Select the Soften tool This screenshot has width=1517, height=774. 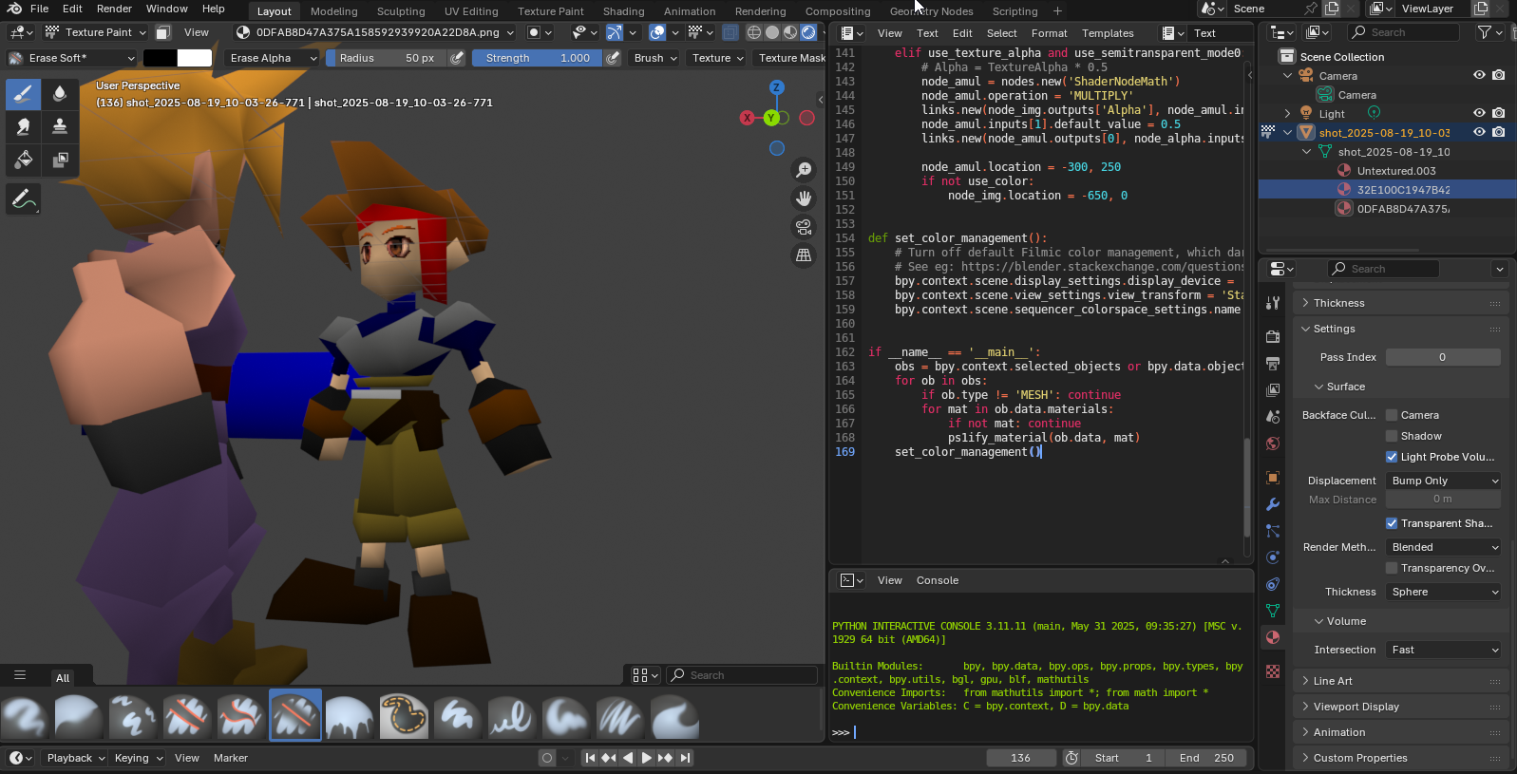[60, 93]
